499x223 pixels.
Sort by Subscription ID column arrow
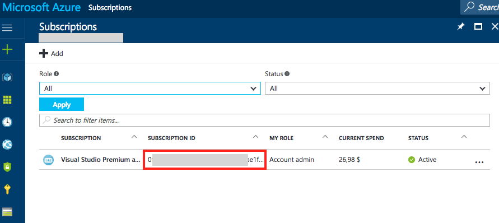tap(255, 137)
